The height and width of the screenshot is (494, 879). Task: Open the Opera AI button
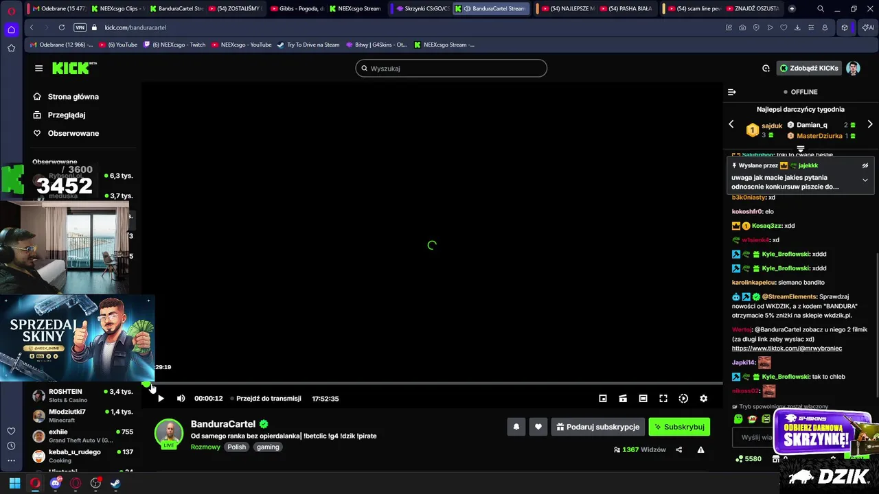(868, 27)
